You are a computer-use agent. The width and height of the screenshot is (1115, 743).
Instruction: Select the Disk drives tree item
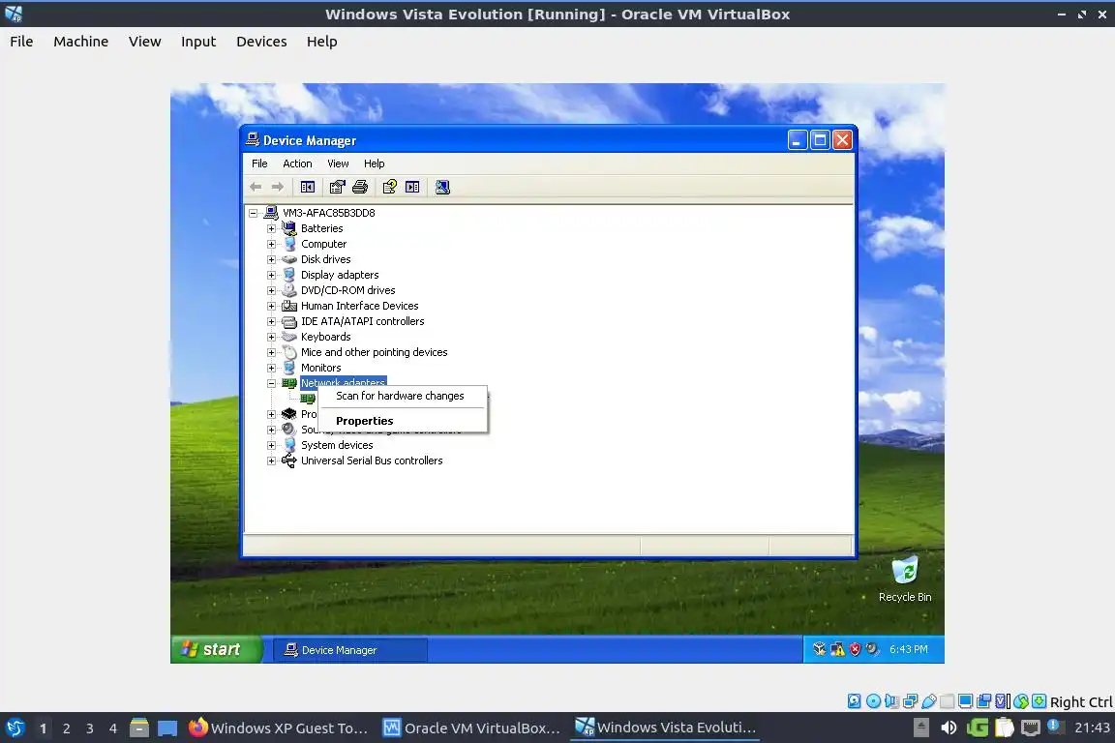click(x=325, y=259)
